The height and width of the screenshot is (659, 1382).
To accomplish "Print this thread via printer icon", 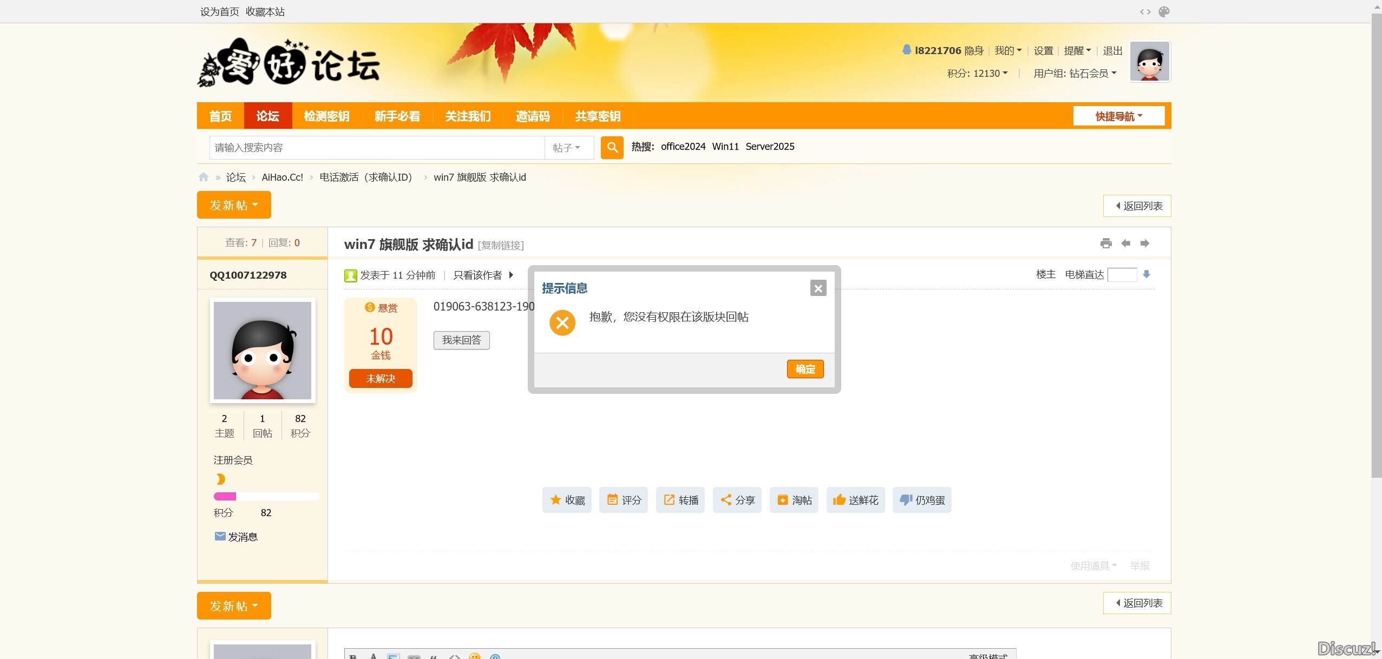I will [x=1106, y=243].
